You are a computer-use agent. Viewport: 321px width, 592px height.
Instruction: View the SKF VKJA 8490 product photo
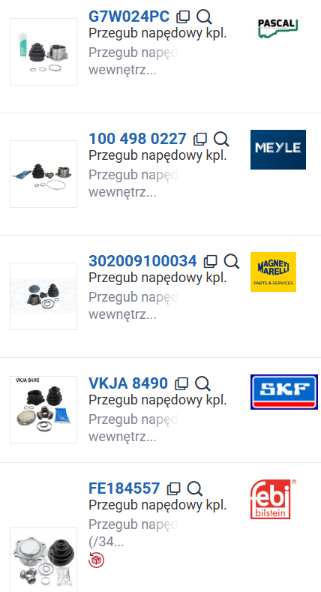(x=43, y=410)
